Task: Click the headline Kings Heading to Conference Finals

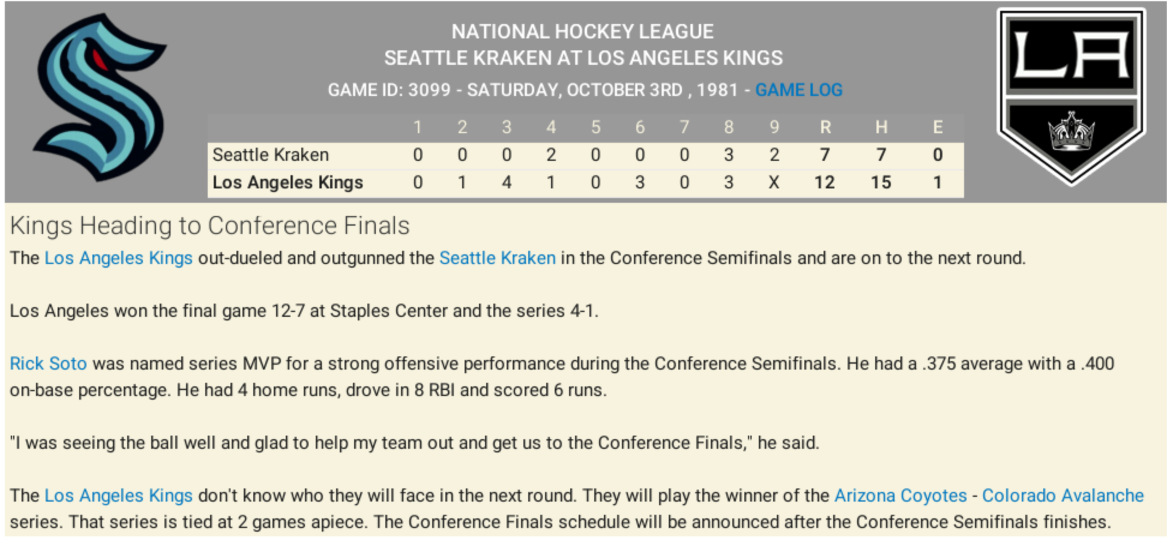Action: (x=210, y=226)
